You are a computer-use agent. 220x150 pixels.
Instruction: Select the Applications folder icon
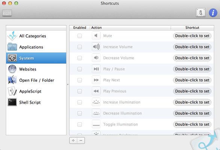pyautogui.click(x=12, y=47)
